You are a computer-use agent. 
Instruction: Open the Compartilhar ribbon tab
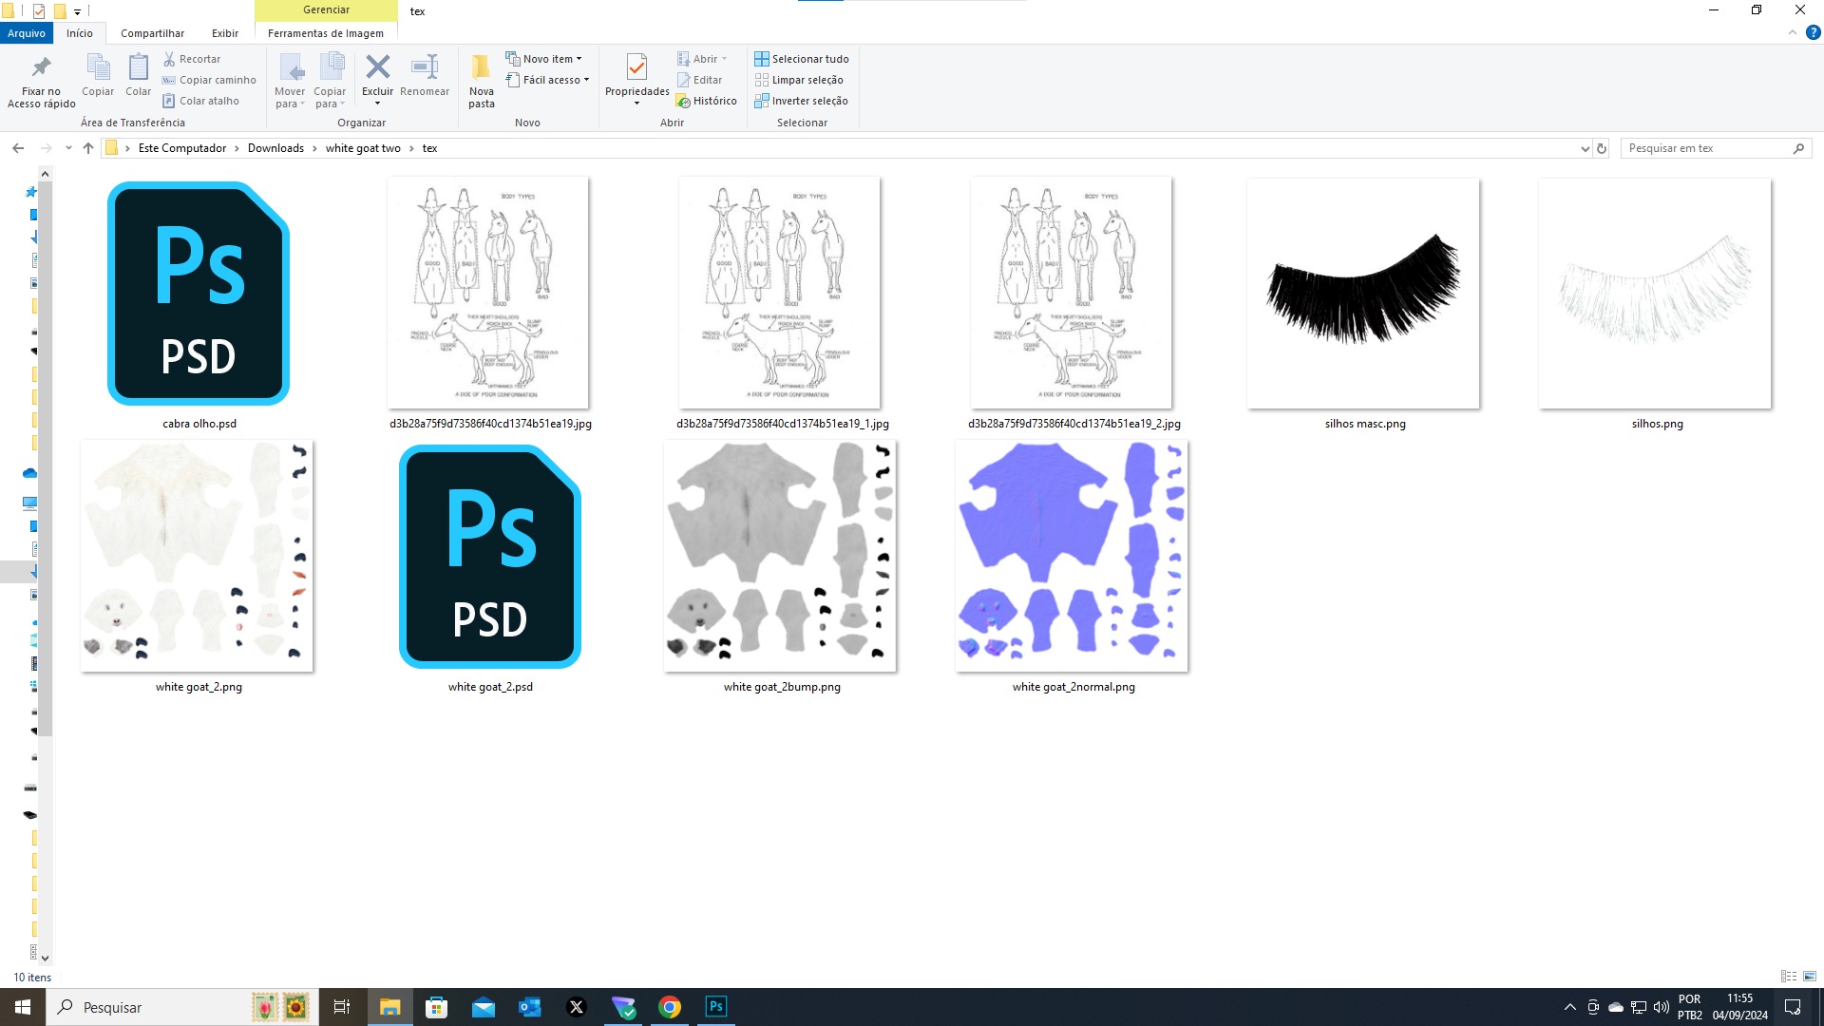152,33
